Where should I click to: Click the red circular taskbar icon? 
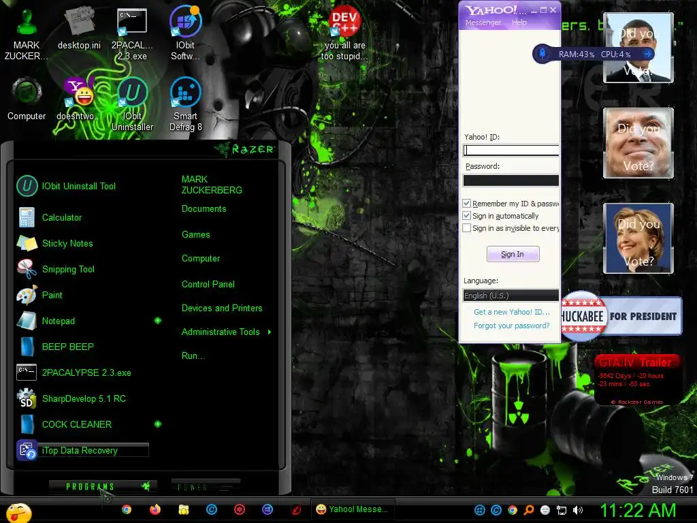[x=240, y=509]
